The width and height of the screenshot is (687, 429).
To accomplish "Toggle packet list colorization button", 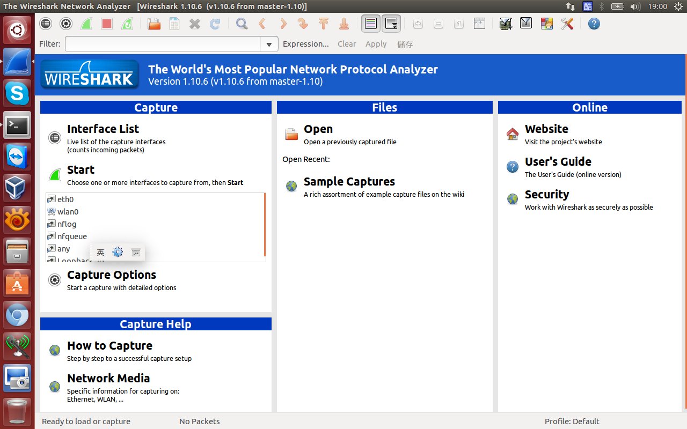I will coord(371,24).
